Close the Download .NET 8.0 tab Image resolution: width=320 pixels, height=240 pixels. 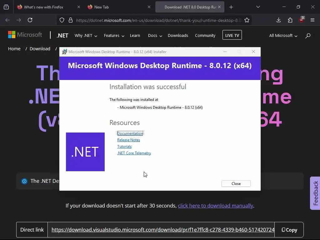[219, 7]
